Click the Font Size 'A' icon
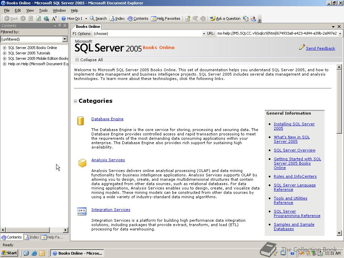The height and width of the screenshot is (258, 344). coord(54,19)
